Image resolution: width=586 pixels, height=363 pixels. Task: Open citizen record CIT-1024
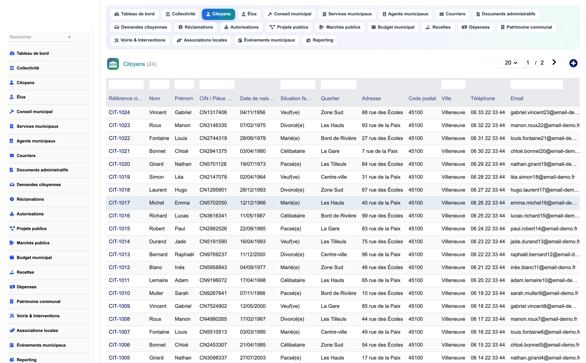tap(119, 112)
